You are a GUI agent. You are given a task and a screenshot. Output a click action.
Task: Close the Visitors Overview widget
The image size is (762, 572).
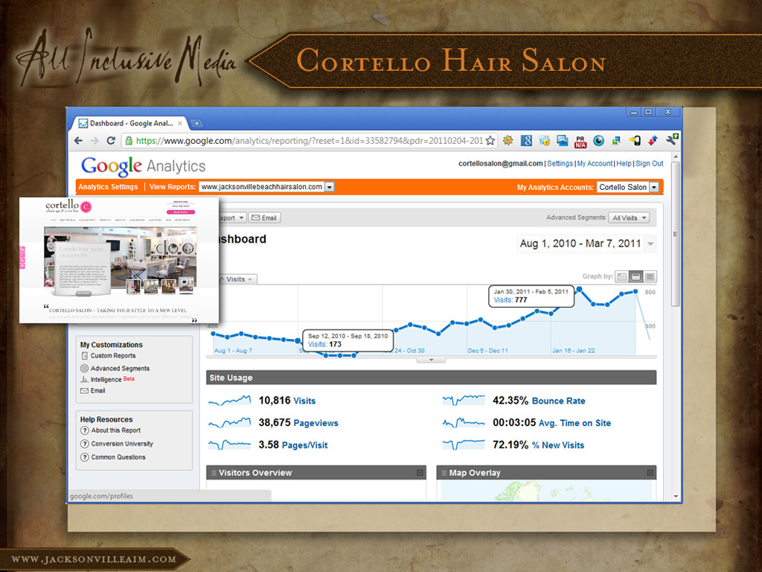420,473
